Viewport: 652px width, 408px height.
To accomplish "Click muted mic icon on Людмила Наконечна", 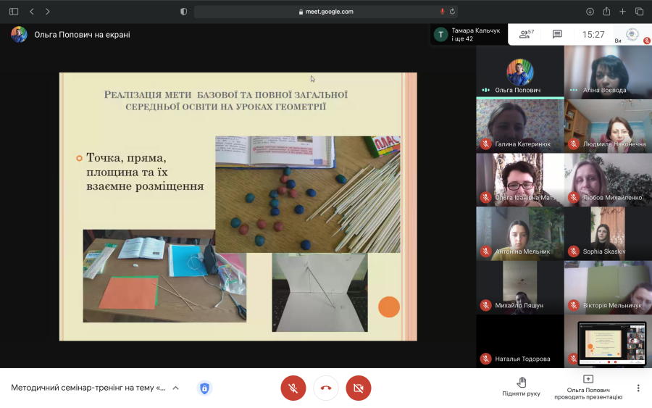I will tap(574, 144).
